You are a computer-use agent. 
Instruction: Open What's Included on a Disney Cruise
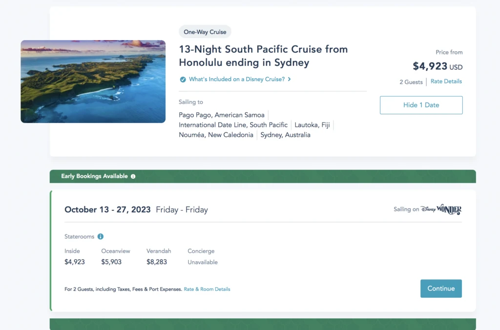coord(236,79)
